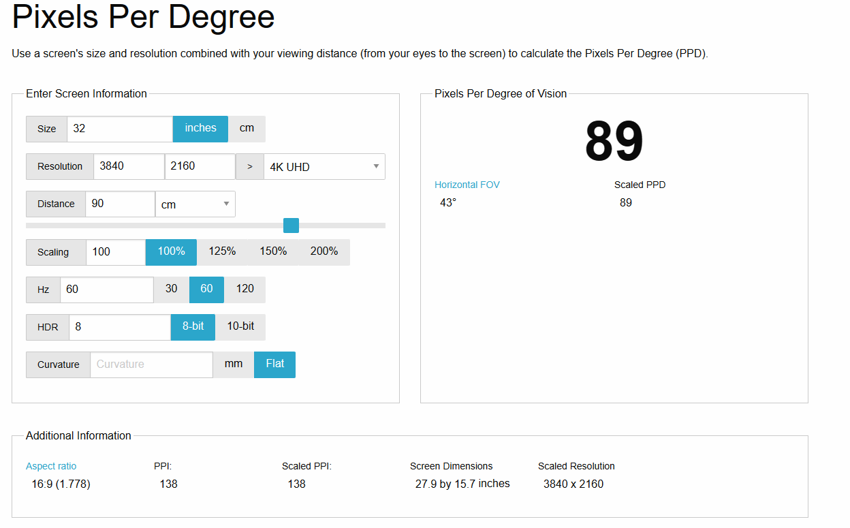
Task: Click the Hz value field
Action: [x=107, y=290]
